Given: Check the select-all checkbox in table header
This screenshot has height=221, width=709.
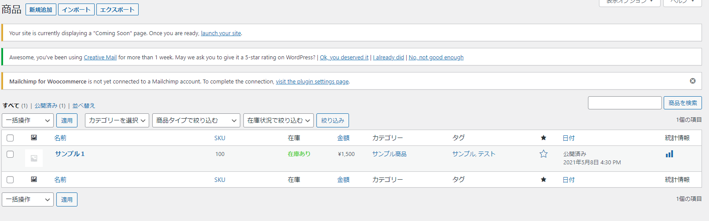Looking at the screenshot, I should tap(10, 138).
